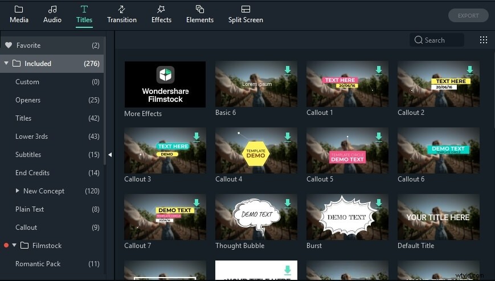Expand the New Concept category
This screenshot has height=281, width=495.
click(x=17, y=191)
